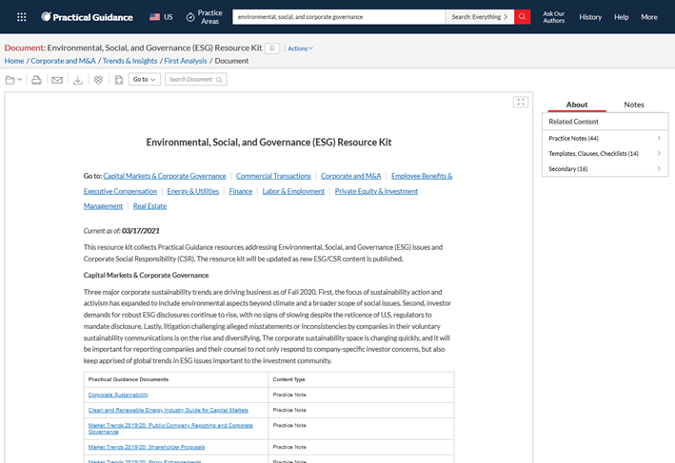The image size is (675, 463).
Task: Expand Templates, Clauses, Checklists (14) chevron
Action: tap(659, 153)
